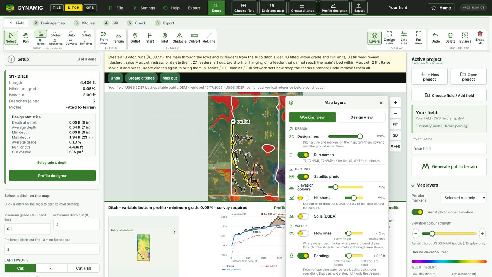Switch to Full view
This screenshot has width=492, height=277.
pos(419,37)
